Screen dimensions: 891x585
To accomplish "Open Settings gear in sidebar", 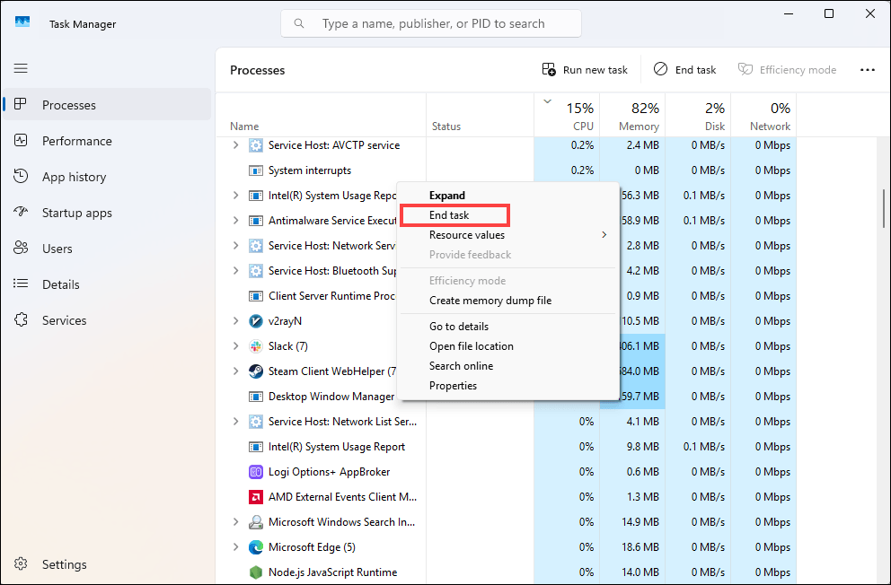I will (22, 564).
